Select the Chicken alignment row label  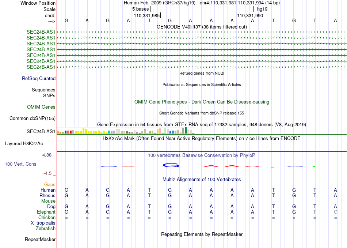(x=47, y=217)
